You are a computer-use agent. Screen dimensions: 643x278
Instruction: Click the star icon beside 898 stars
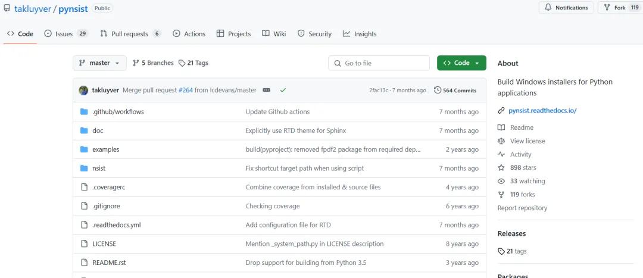[501, 168]
